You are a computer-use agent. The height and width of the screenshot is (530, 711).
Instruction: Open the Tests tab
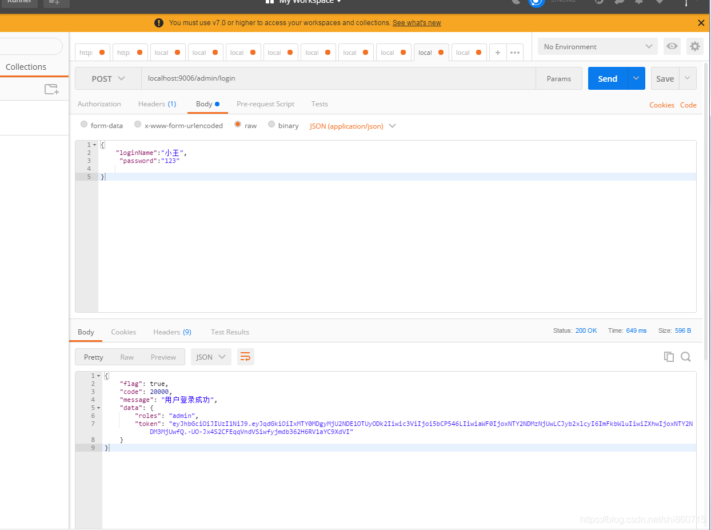[x=319, y=104]
